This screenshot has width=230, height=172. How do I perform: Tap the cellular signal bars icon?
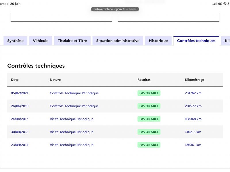tap(215, 4)
